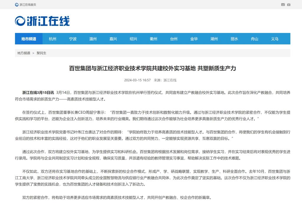Viewport: 302px width, 207px height.
Task: Click the paragraph starting 通过此次合作
Action: click(x=152, y=155)
